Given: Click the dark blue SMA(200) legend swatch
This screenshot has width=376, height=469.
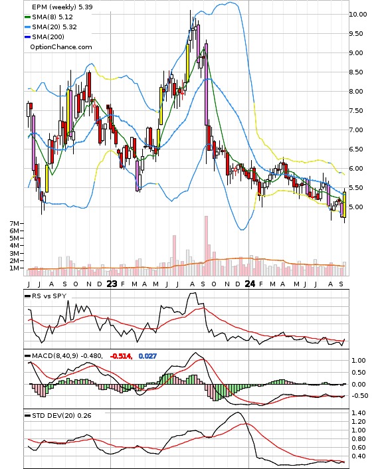Looking at the screenshot, I should click(x=27, y=37).
